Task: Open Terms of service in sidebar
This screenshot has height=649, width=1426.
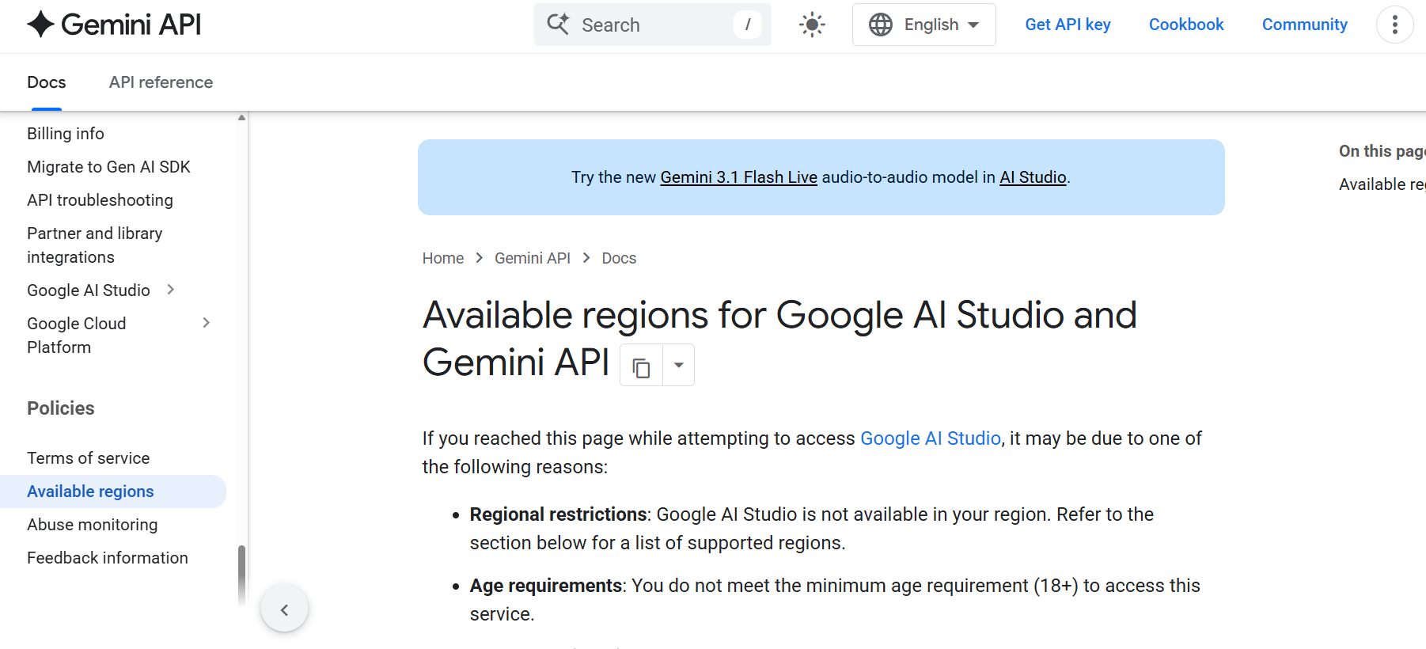Action: (89, 458)
